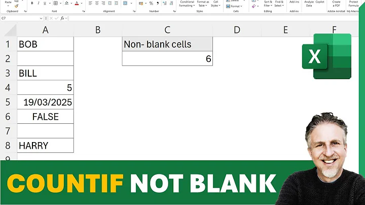Select cell containing FALSE
Viewport: 365px width, 205px height.
46,117
